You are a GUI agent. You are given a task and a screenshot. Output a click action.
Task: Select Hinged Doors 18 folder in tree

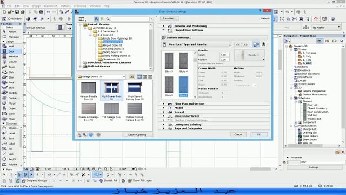(x=112, y=45)
